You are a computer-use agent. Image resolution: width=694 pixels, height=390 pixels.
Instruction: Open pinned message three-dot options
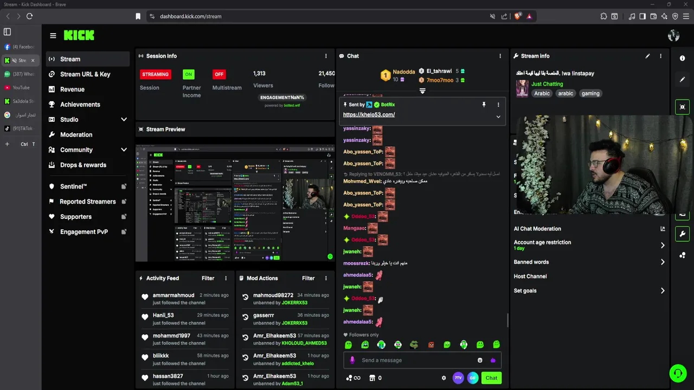498,105
